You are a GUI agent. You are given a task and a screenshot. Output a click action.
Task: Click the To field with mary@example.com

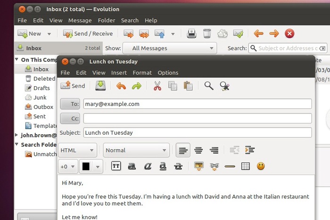pos(198,104)
